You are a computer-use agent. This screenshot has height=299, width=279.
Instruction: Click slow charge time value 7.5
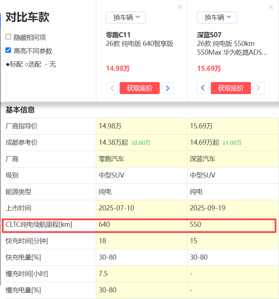[x=103, y=273]
